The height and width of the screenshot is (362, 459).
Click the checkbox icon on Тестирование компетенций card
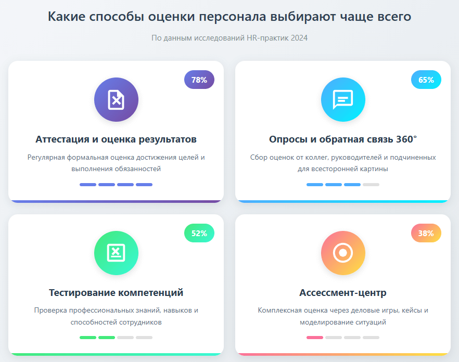[x=116, y=253]
